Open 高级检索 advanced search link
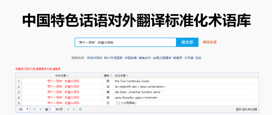This screenshot has height=115, width=272. click(210, 42)
